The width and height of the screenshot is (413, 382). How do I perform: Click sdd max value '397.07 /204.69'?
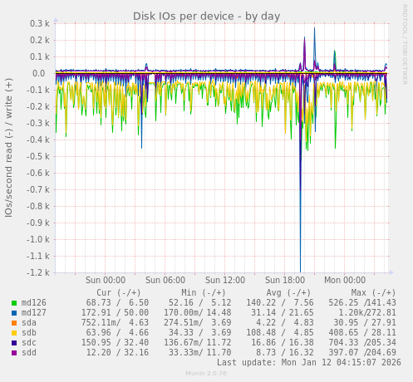(x=362, y=353)
